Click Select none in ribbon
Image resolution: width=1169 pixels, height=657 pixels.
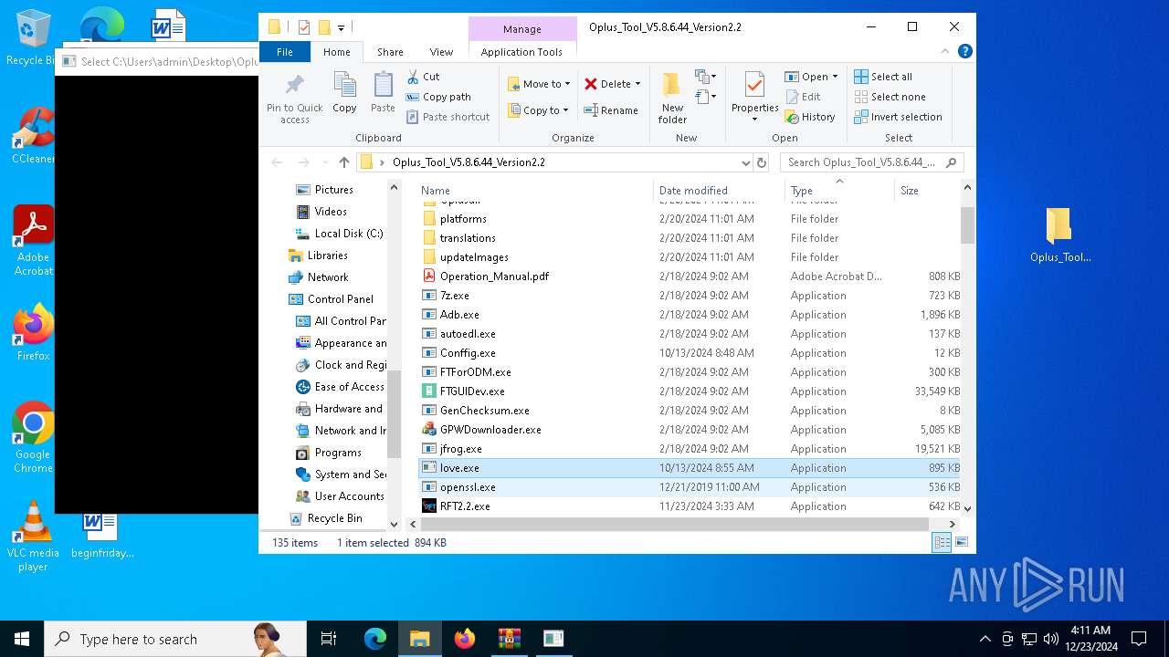click(x=890, y=97)
